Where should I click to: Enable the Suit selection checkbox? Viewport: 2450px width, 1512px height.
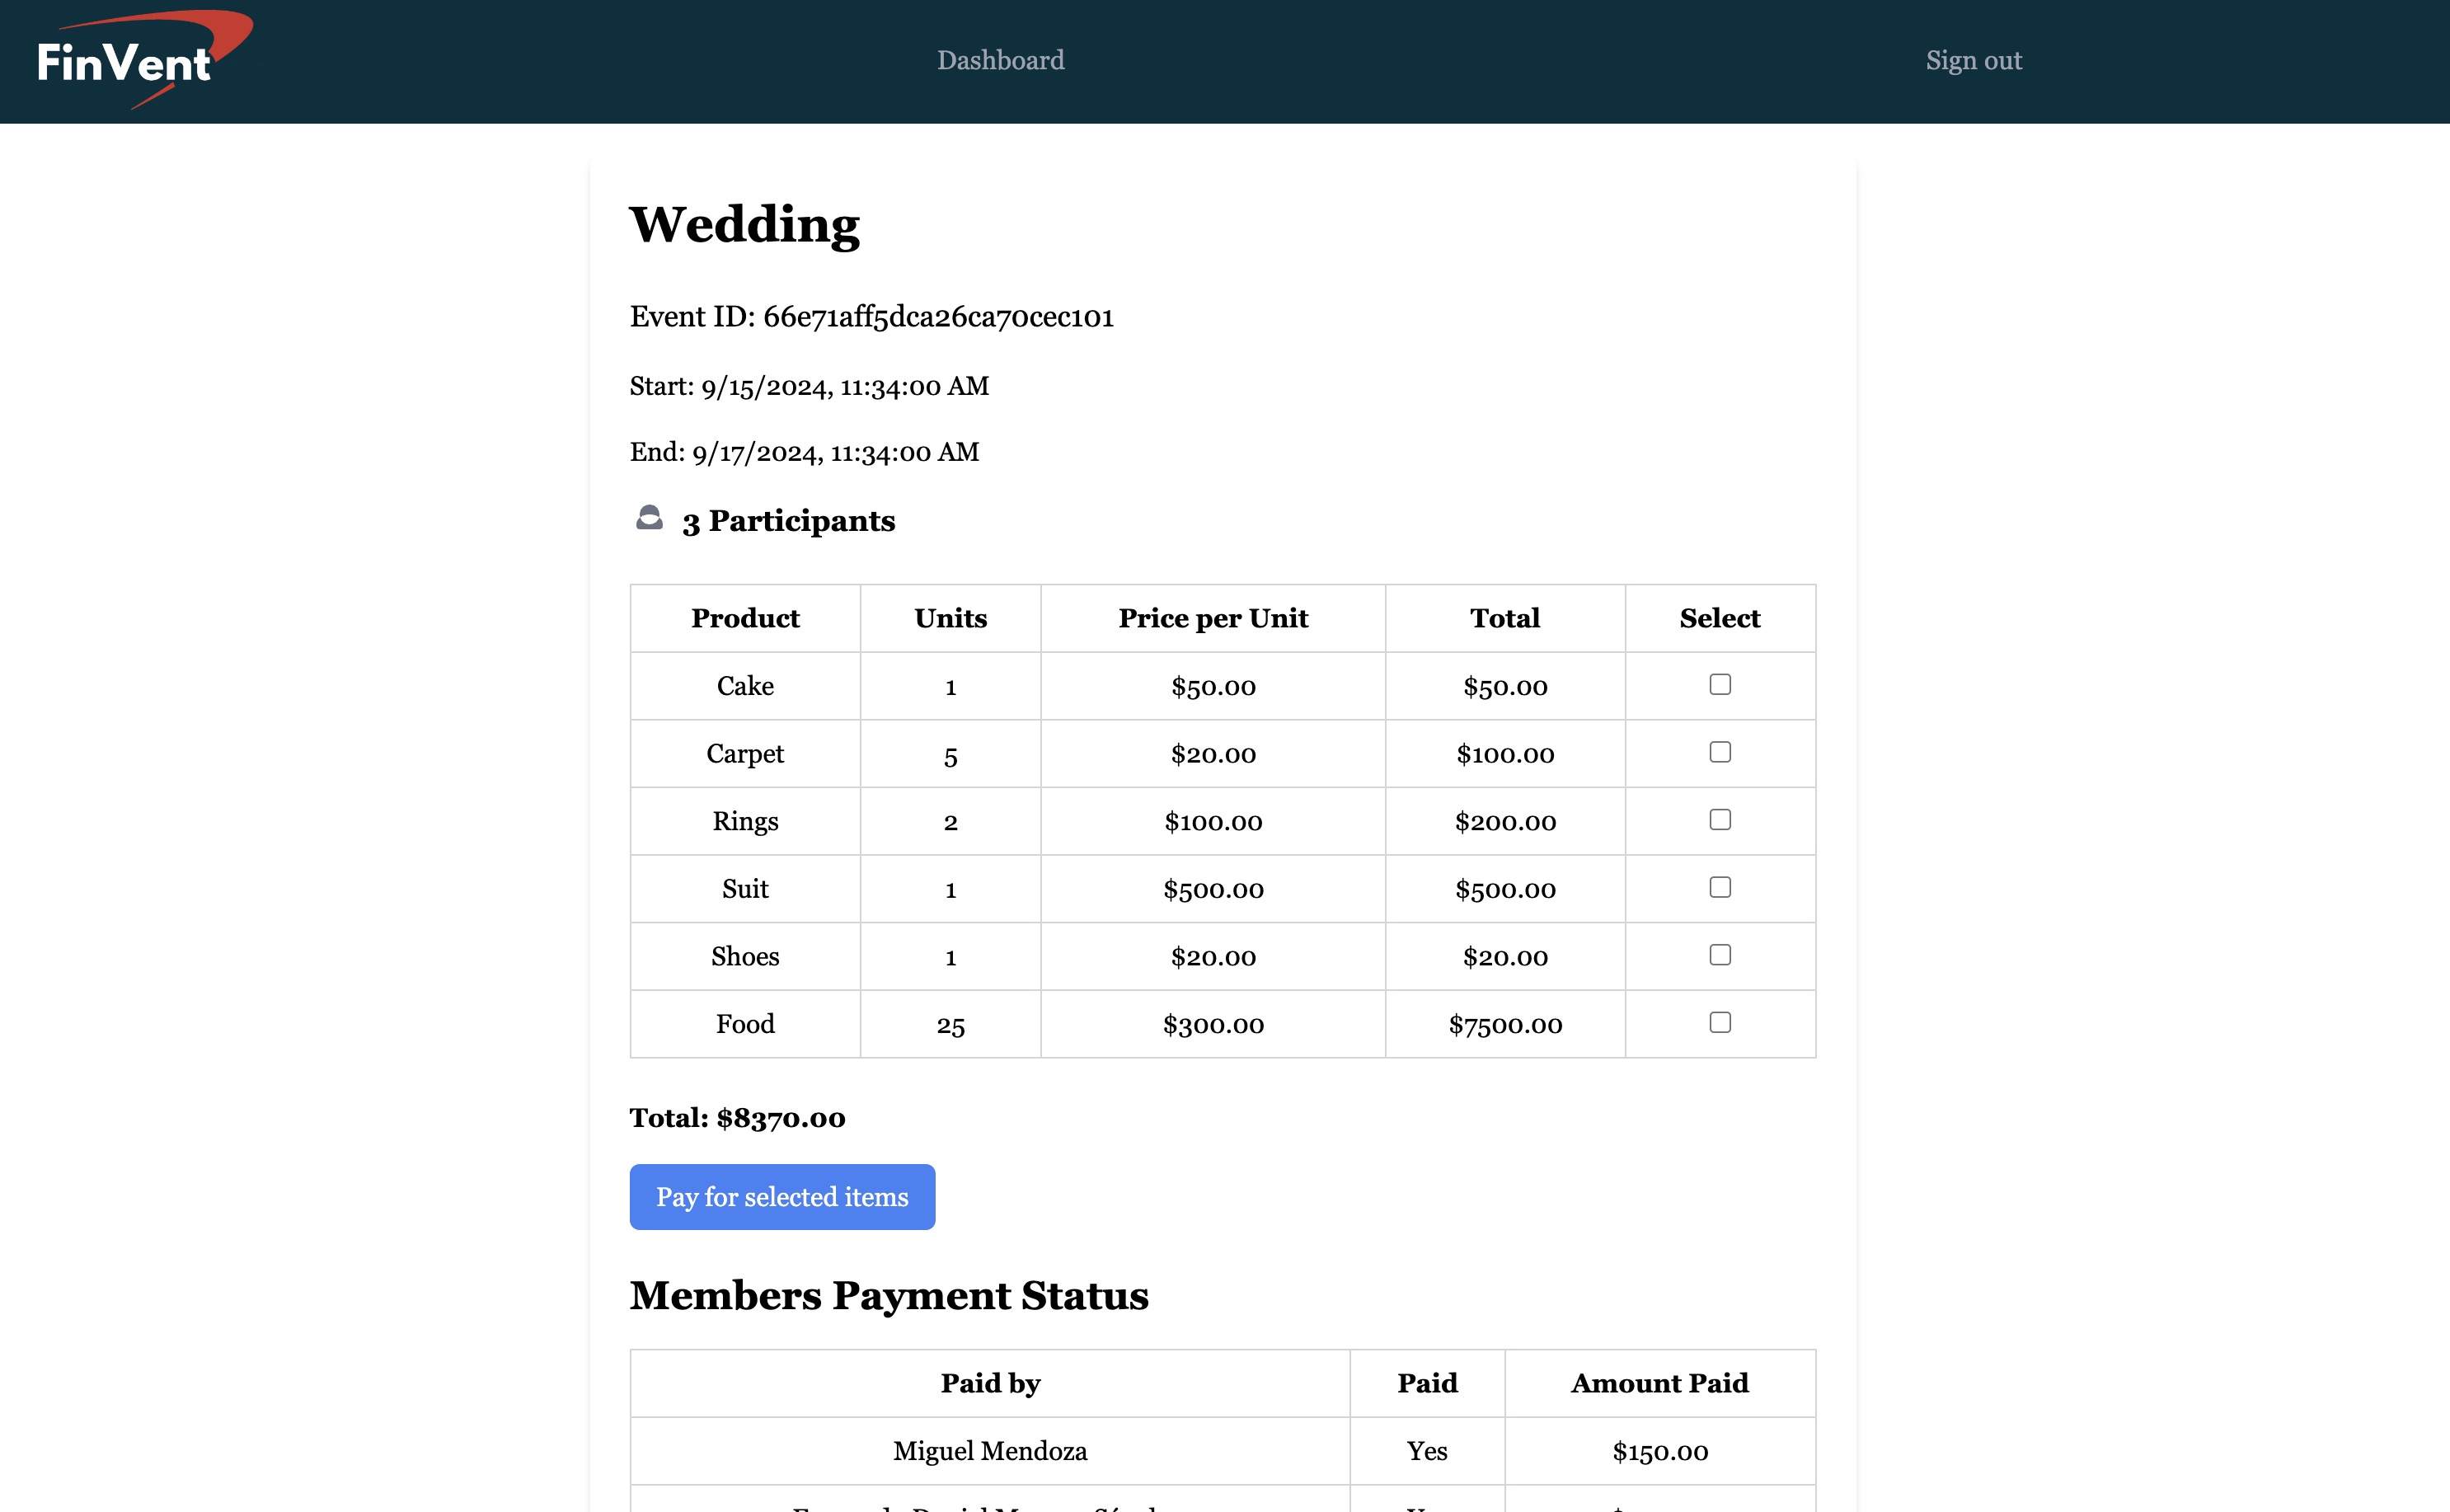[1720, 887]
